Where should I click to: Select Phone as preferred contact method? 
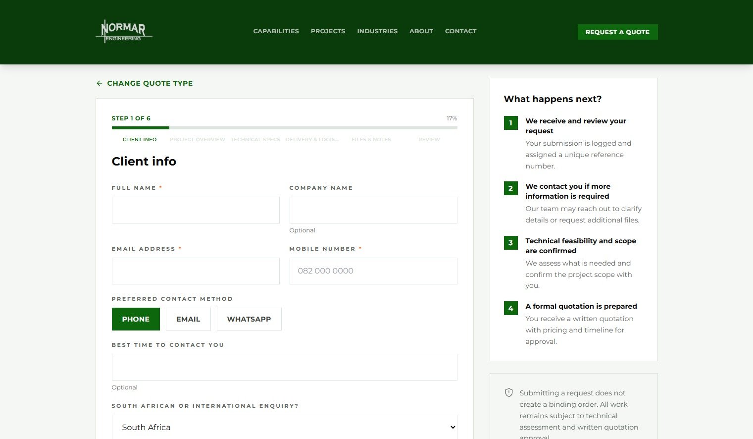(x=136, y=319)
